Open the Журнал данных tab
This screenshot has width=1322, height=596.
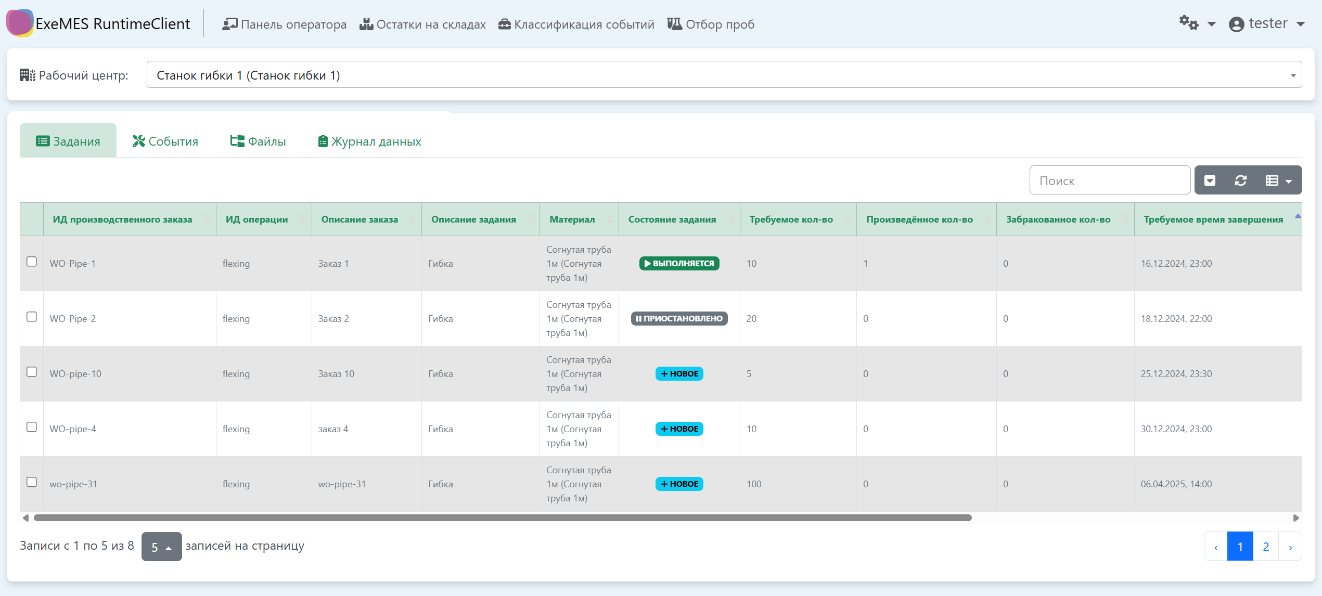(369, 141)
